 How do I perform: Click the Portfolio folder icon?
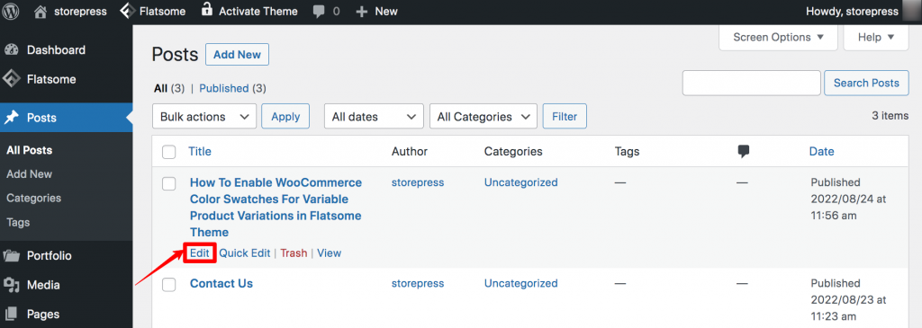coord(11,256)
